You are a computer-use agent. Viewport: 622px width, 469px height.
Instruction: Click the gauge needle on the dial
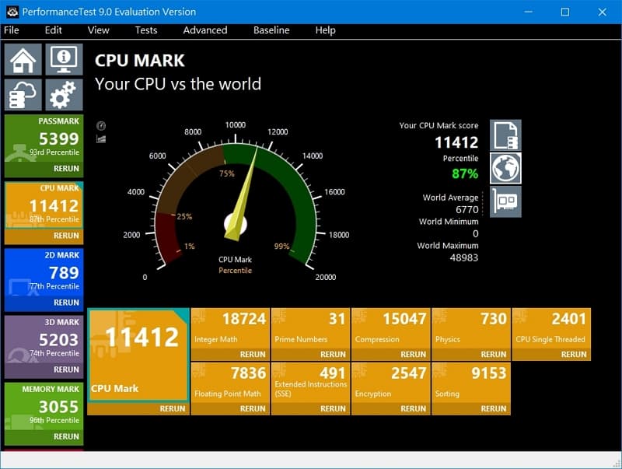click(241, 194)
